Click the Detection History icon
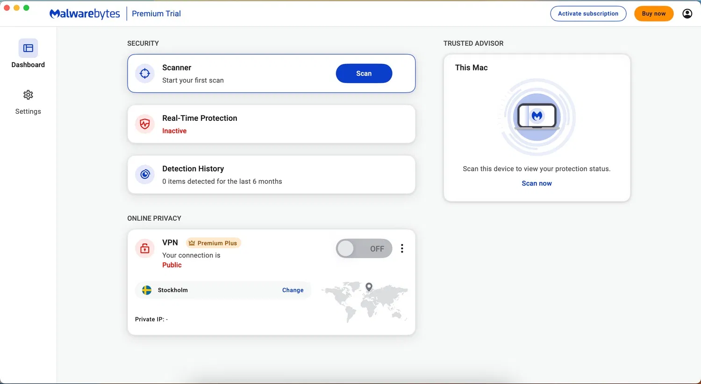 (145, 175)
